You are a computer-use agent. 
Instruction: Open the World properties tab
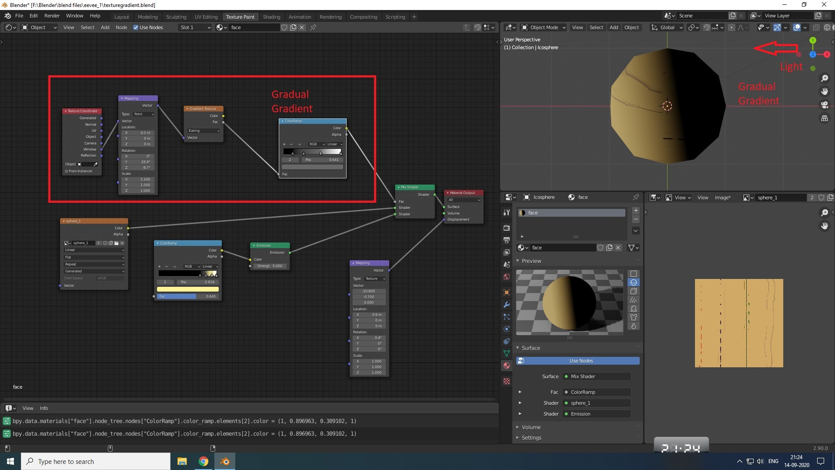(506, 276)
